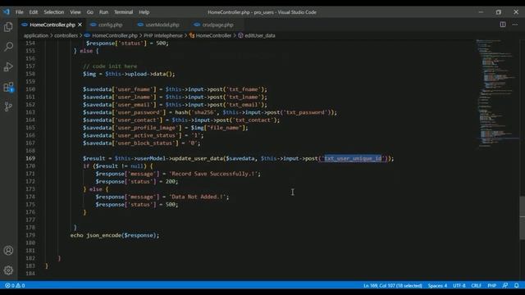Click the minimap code overview
525x295 pixels.
click(x=498, y=93)
